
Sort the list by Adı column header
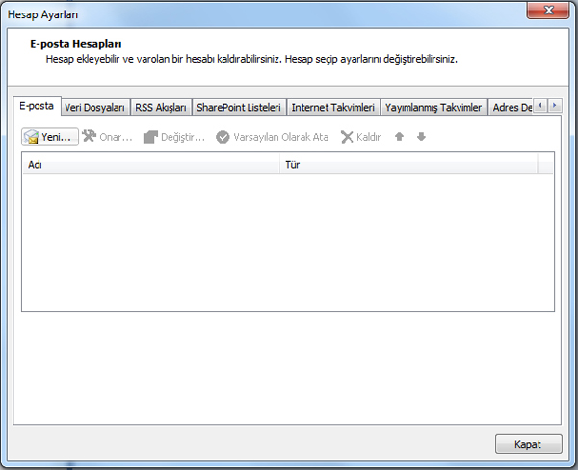click(151, 165)
